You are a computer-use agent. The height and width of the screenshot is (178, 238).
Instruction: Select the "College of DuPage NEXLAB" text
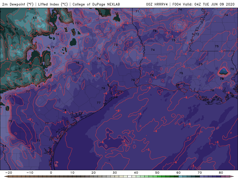click(96, 4)
